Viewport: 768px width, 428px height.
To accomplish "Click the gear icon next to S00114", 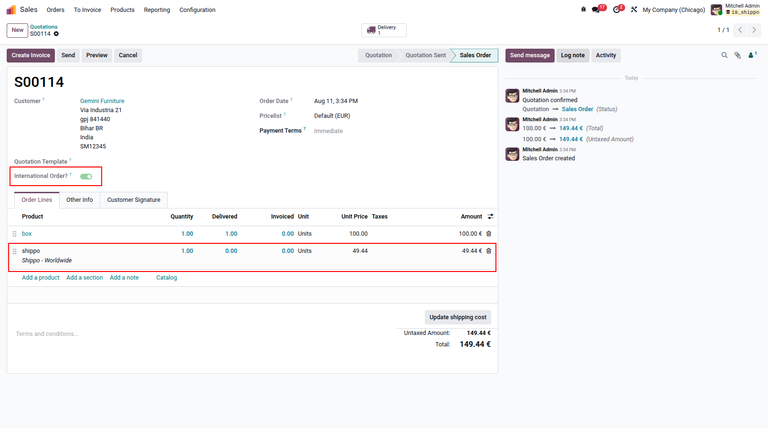I will (x=56, y=34).
